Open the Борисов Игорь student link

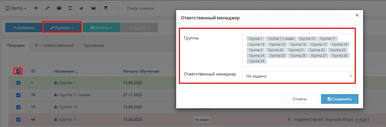coord(339,120)
